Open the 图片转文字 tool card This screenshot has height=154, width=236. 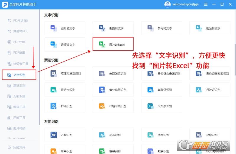pyautogui.click(x=65, y=28)
